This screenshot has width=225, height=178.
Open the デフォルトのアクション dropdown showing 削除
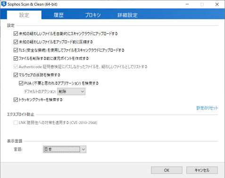point(71,92)
